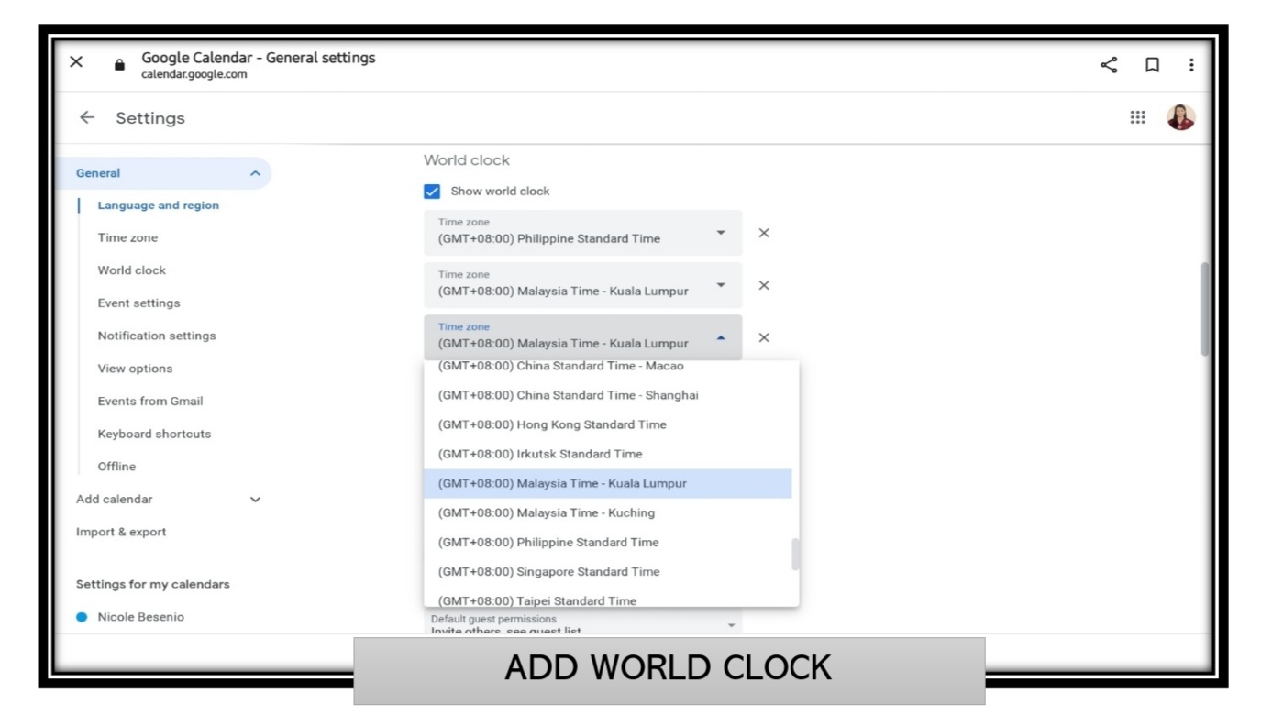The height and width of the screenshot is (715, 1261).
Task: Pick Philippine Standard Time from the list
Action: pos(607,542)
